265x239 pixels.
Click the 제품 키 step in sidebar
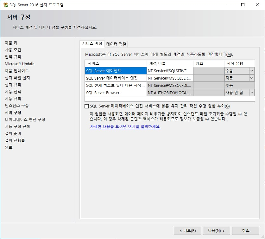coord(11,43)
